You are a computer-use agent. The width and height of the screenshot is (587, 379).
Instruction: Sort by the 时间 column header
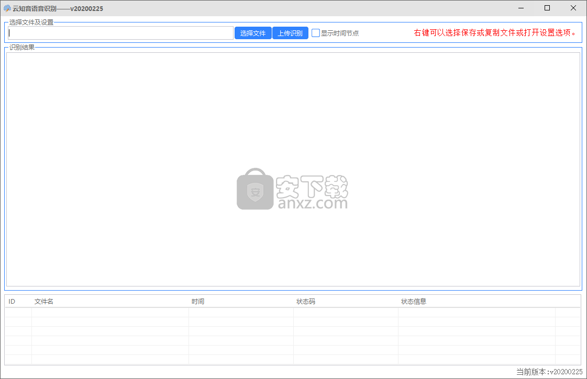(x=241, y=302)
